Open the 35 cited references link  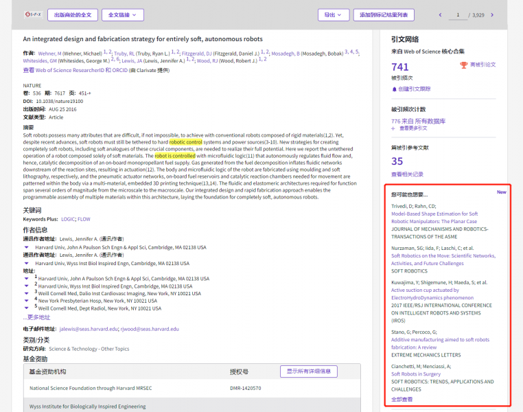397,161
